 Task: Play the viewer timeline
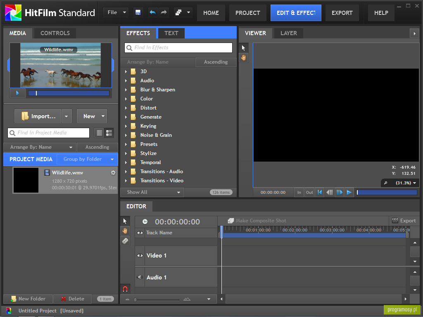pyautogui.click(x=349, y=192)
